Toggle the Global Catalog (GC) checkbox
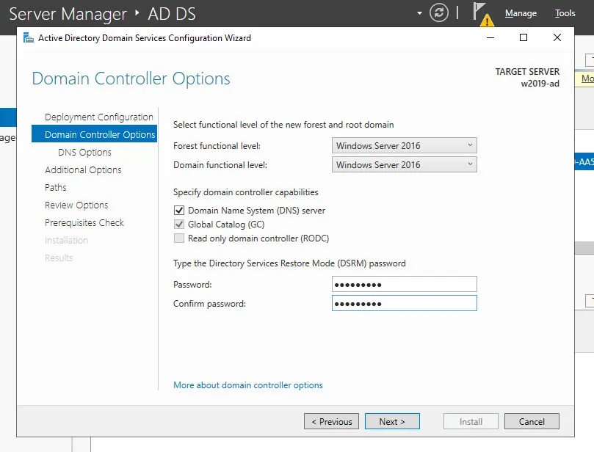This screenshot has width=594, height=452. click(x=179, y=225)
